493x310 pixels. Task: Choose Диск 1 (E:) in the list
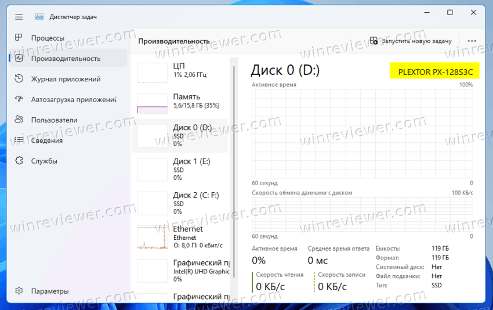[181, 168]
